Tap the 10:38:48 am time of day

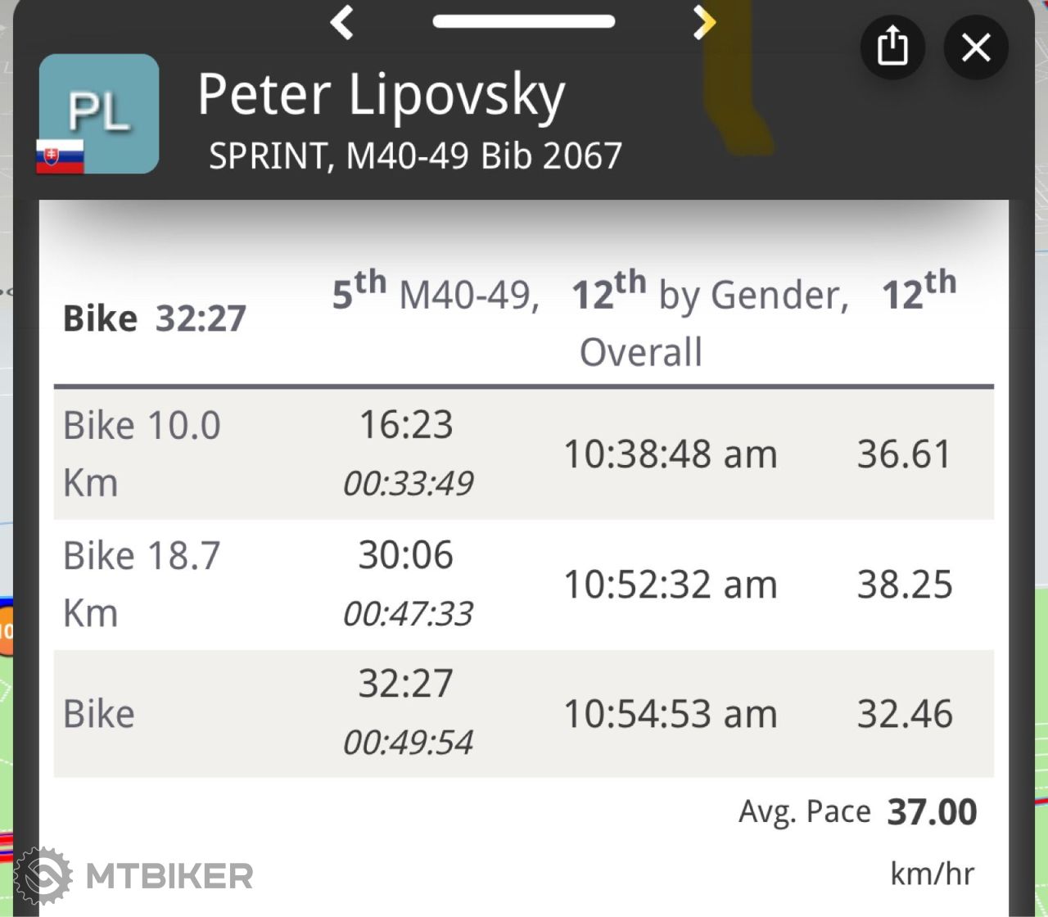coord(671,454)
